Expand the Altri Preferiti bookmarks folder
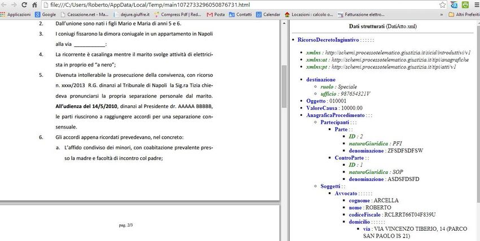Viewport: 480px width, 241px height. point(463,14)
